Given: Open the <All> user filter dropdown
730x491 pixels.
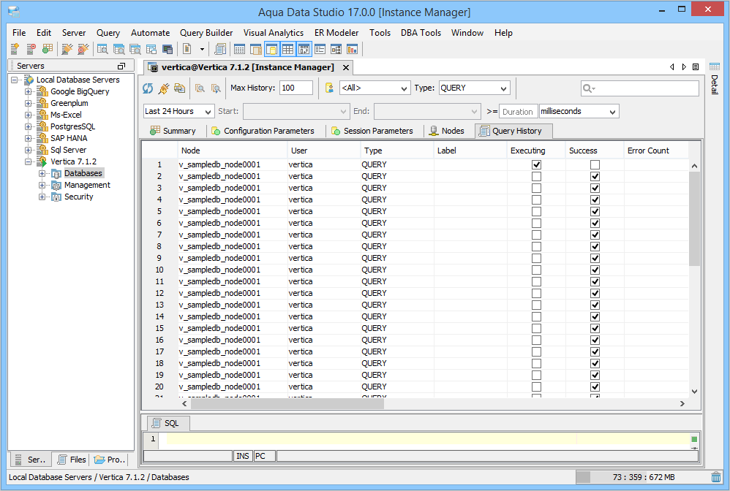Looking at the screenshot, I should click(x=375, y=88).
